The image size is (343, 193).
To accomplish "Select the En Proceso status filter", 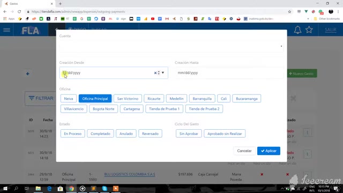I will 73,133.
